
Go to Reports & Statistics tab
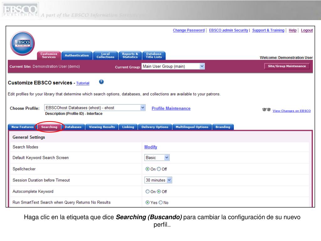tap(130, 56)
